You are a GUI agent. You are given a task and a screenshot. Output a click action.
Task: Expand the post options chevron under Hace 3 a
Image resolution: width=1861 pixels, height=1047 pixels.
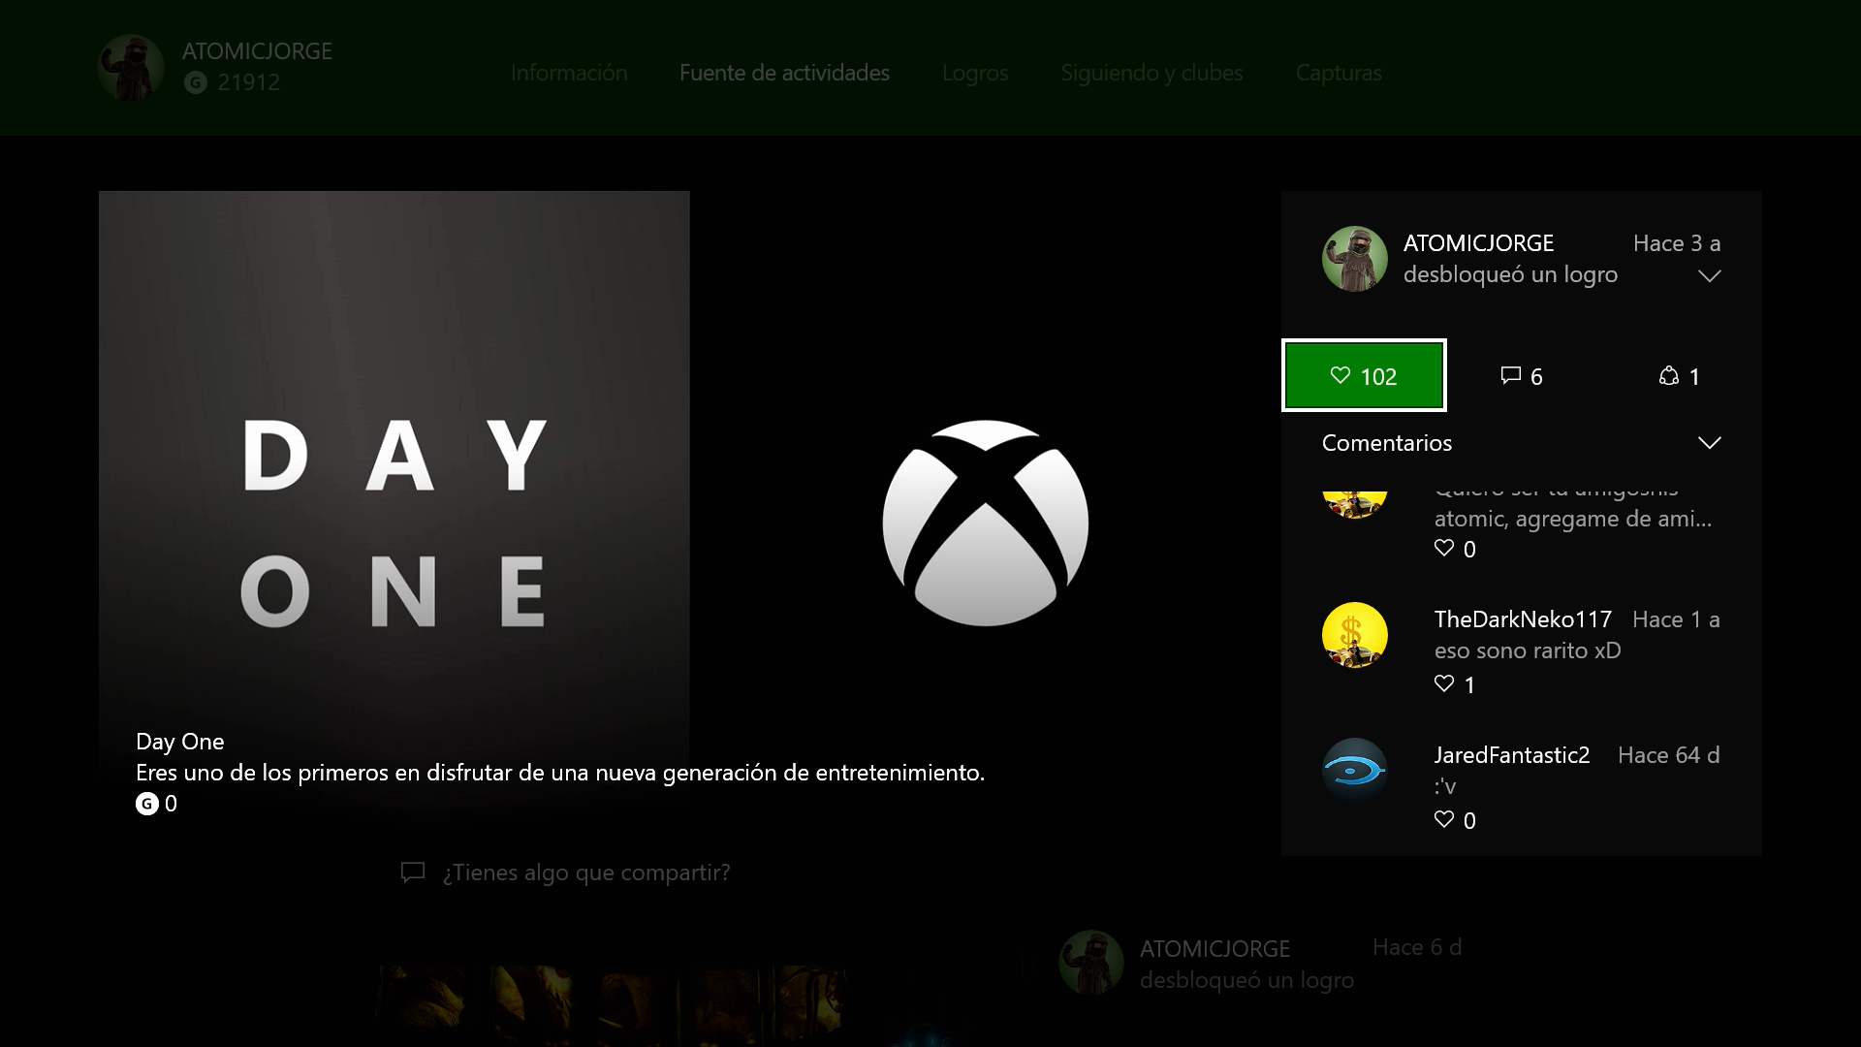point(1709,276)
